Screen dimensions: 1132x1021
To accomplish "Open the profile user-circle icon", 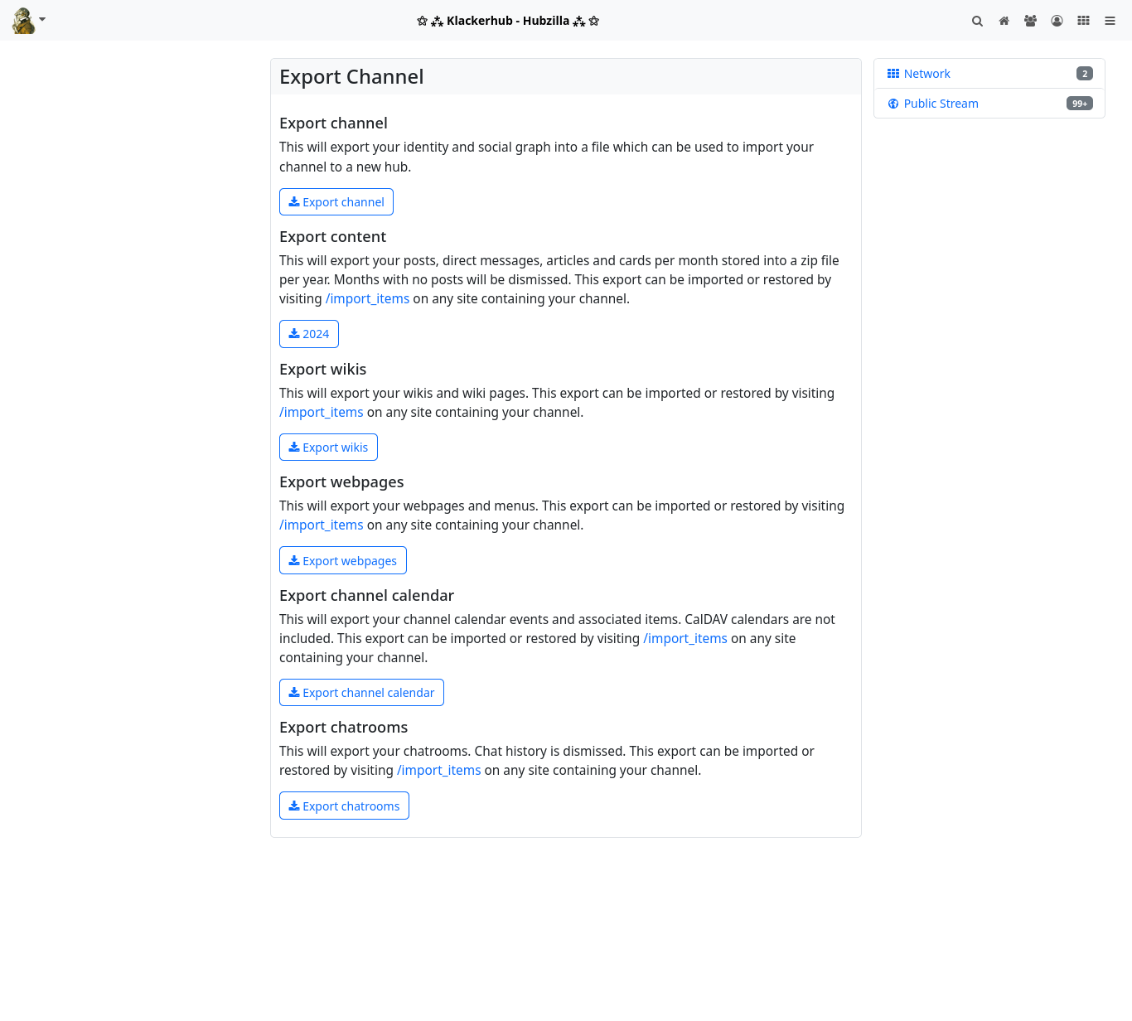I will point(1057,21).
